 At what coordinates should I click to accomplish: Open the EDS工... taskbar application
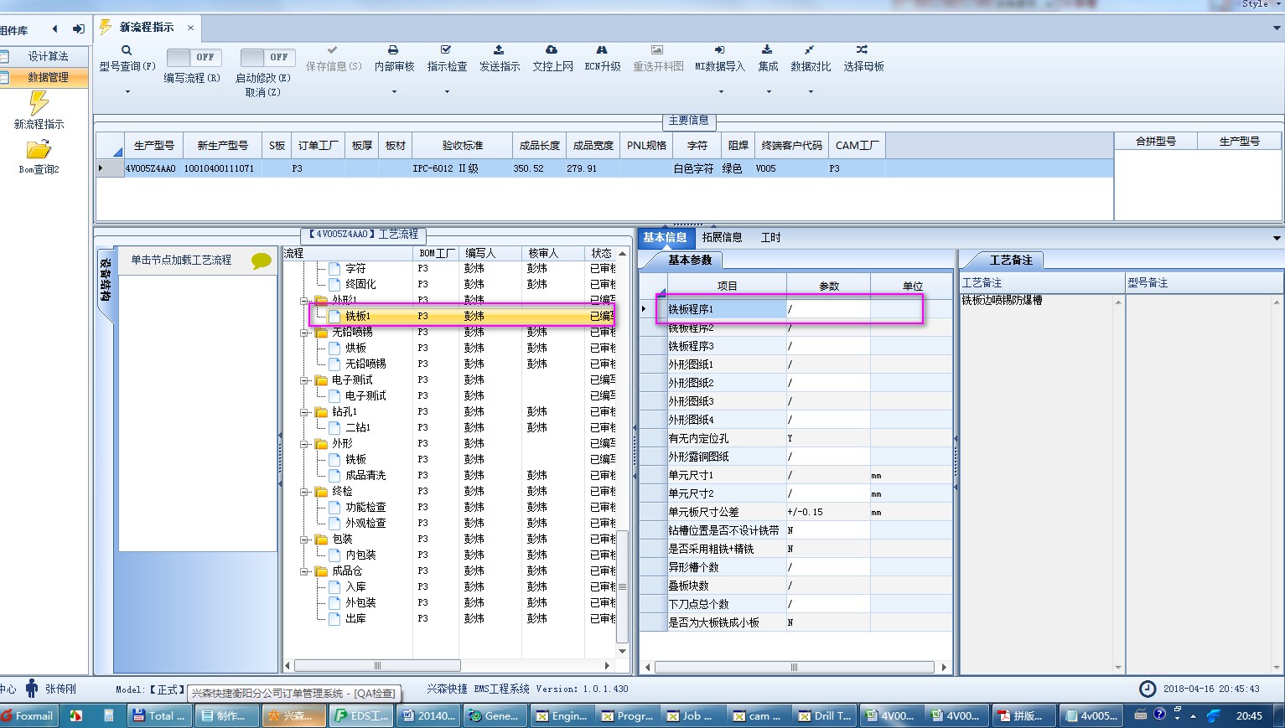(x=362, y=715)
